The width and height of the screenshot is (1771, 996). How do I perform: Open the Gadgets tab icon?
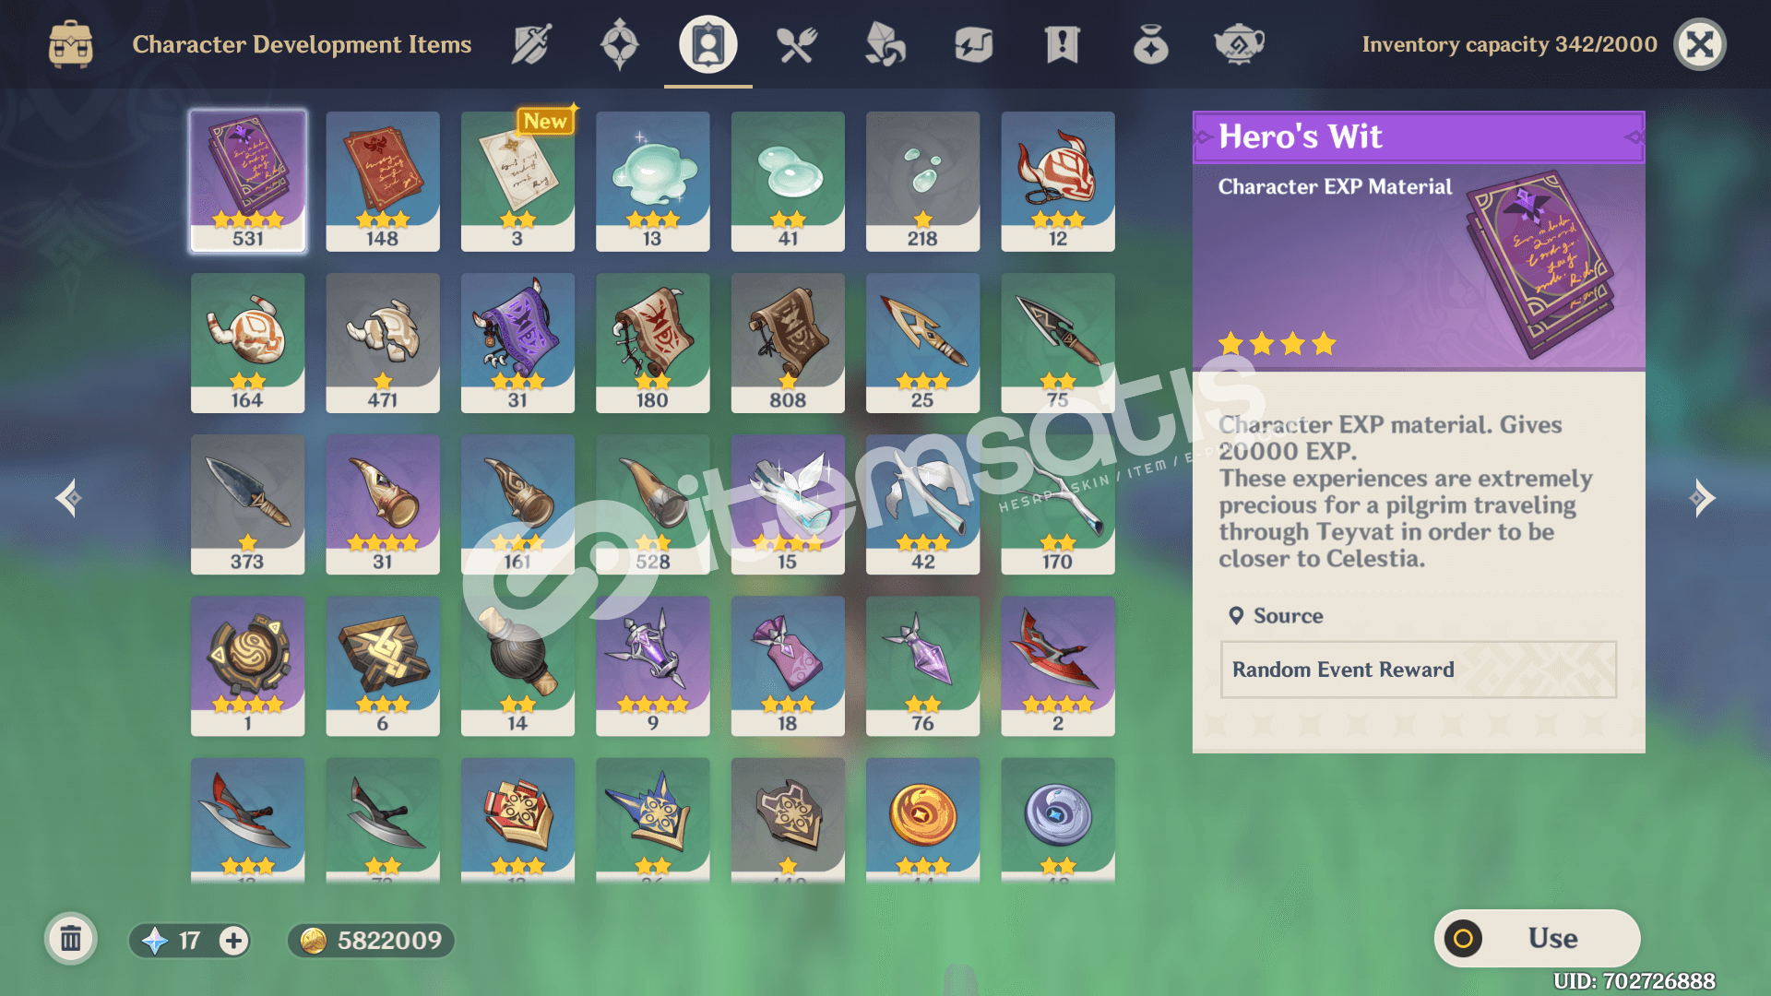(973, 44)
